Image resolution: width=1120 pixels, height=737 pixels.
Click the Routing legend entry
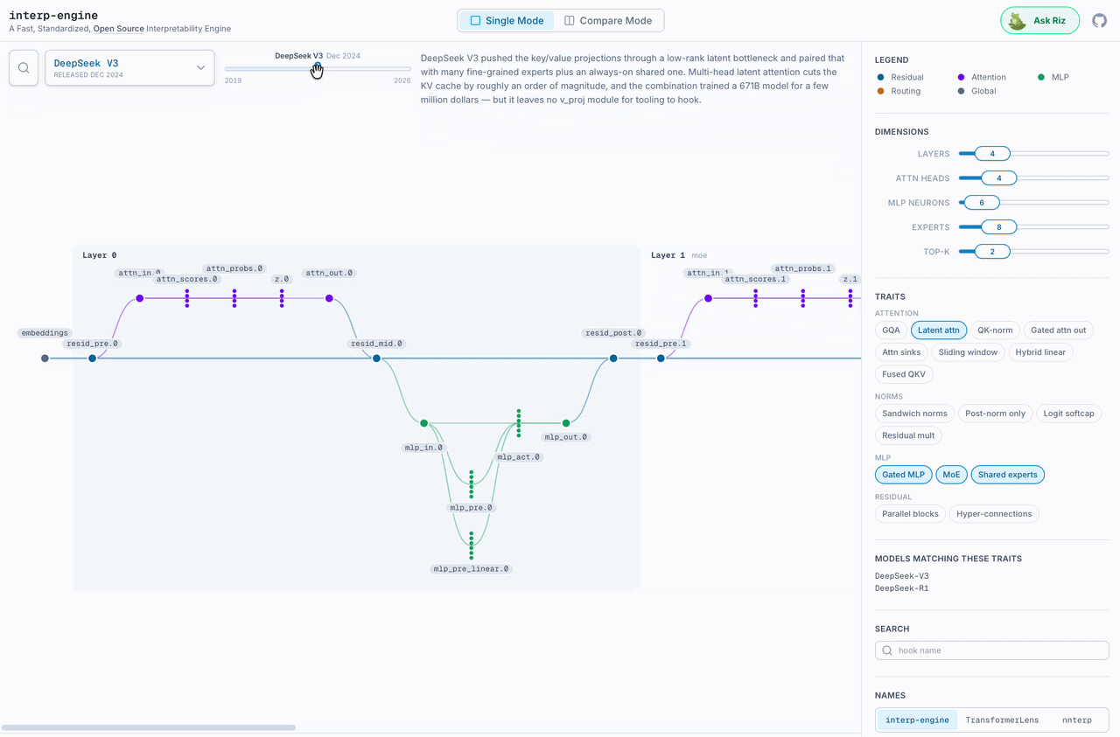point(898,91)
